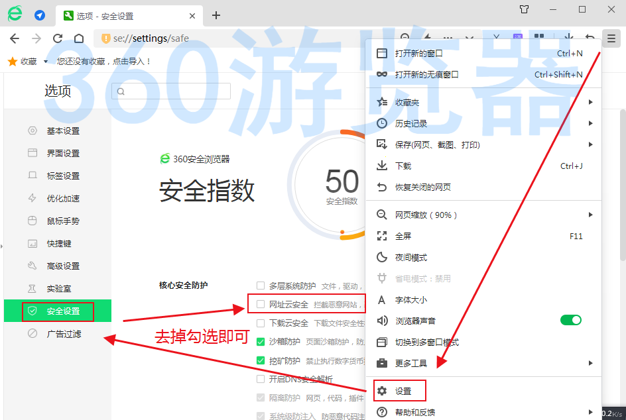Close the 选项 - 安全设置 tab
Viewport: 626px width, 420px height.
pos(192,16)
